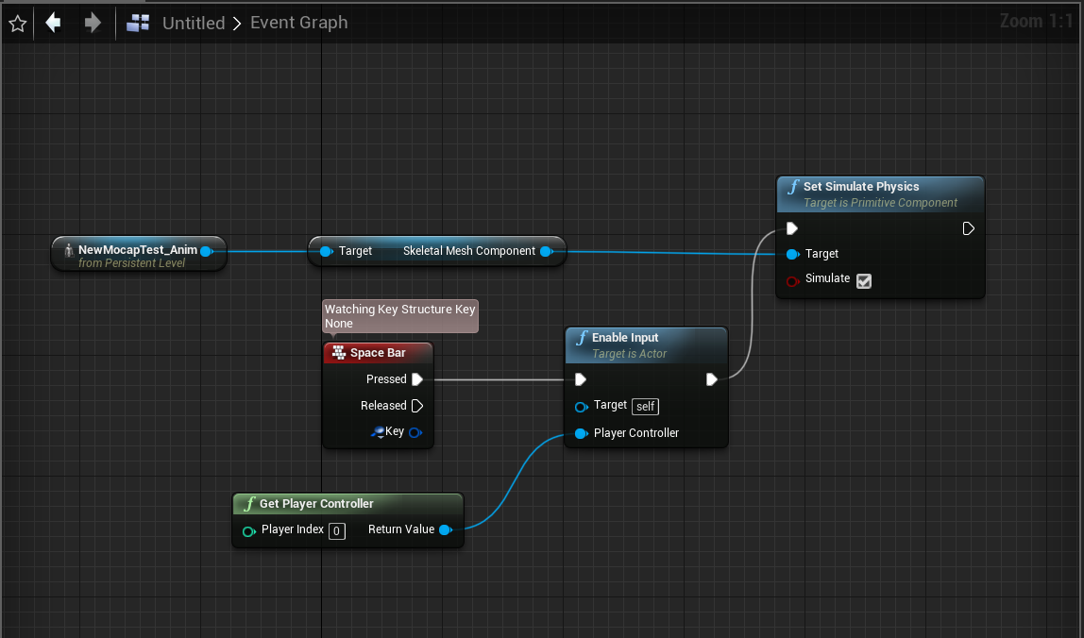Click the Player Index value field
The width and height of the screenshot is (1084, 638).
pyautogui.click(x=336, y=530)
